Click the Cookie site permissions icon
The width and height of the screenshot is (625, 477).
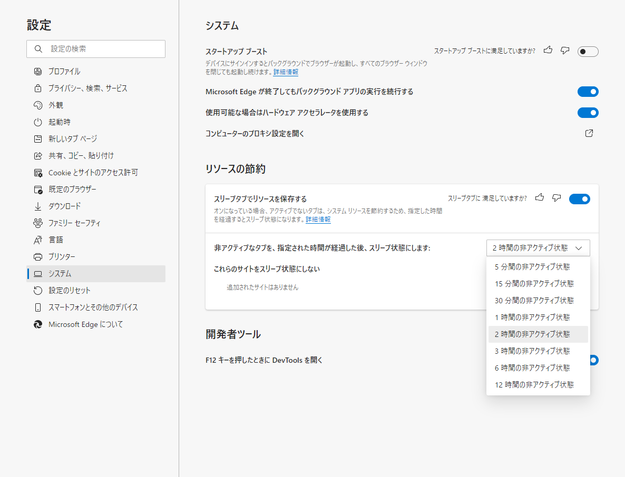point(38,173)
